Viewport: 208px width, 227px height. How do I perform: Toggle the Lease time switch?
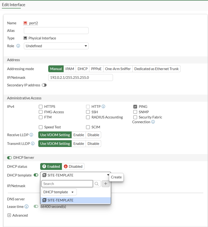(36, 206)
